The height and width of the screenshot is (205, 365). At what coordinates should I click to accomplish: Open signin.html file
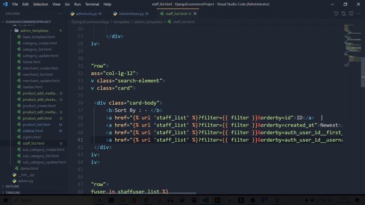(32, 137)
